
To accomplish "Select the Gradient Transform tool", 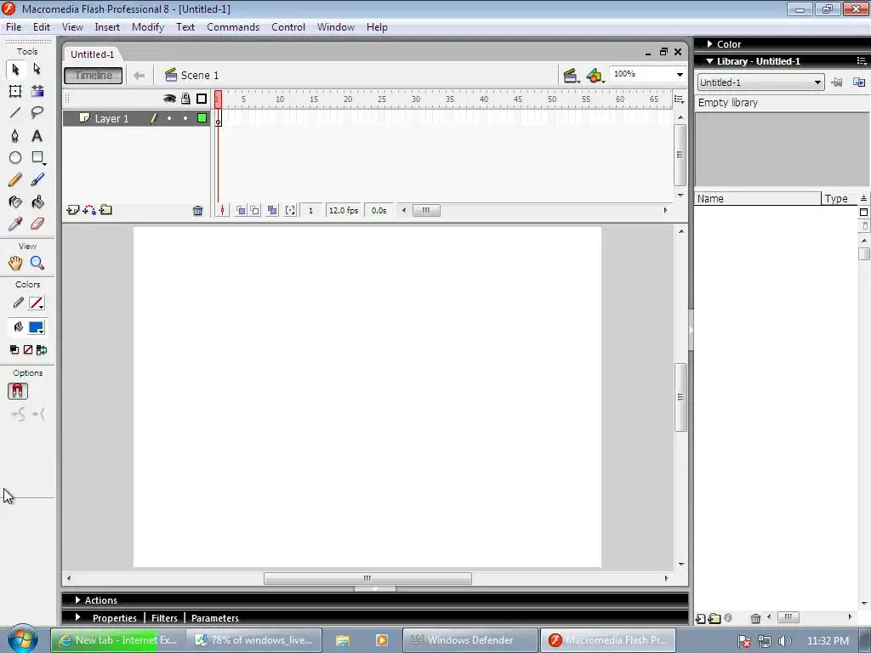I will tap(37, 91).
